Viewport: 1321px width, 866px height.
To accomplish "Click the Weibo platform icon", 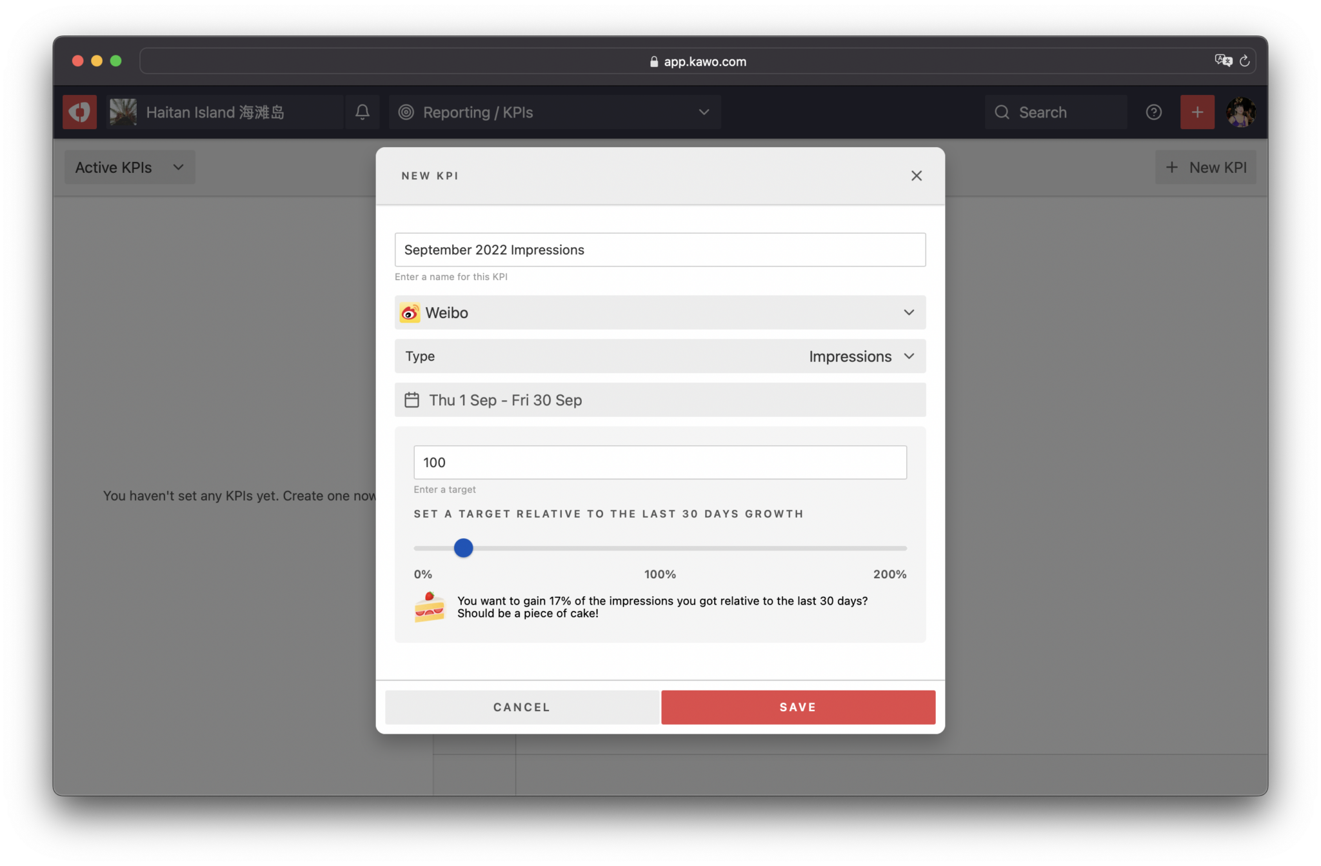I will point(410,312).
